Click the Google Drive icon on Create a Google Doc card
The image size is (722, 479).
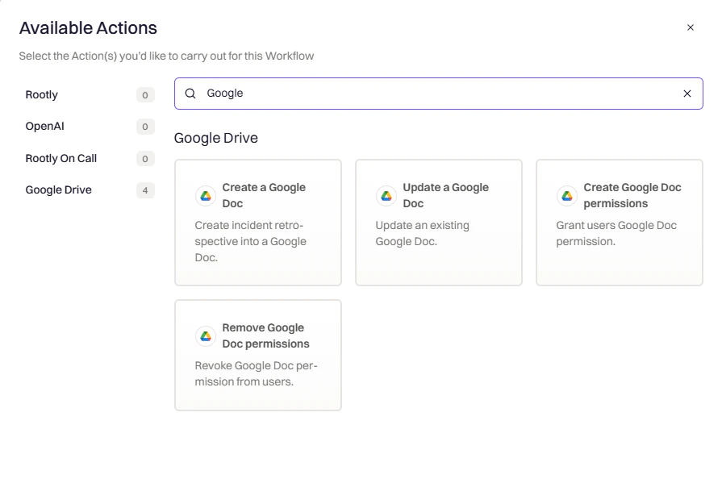(x=206, y=195)
